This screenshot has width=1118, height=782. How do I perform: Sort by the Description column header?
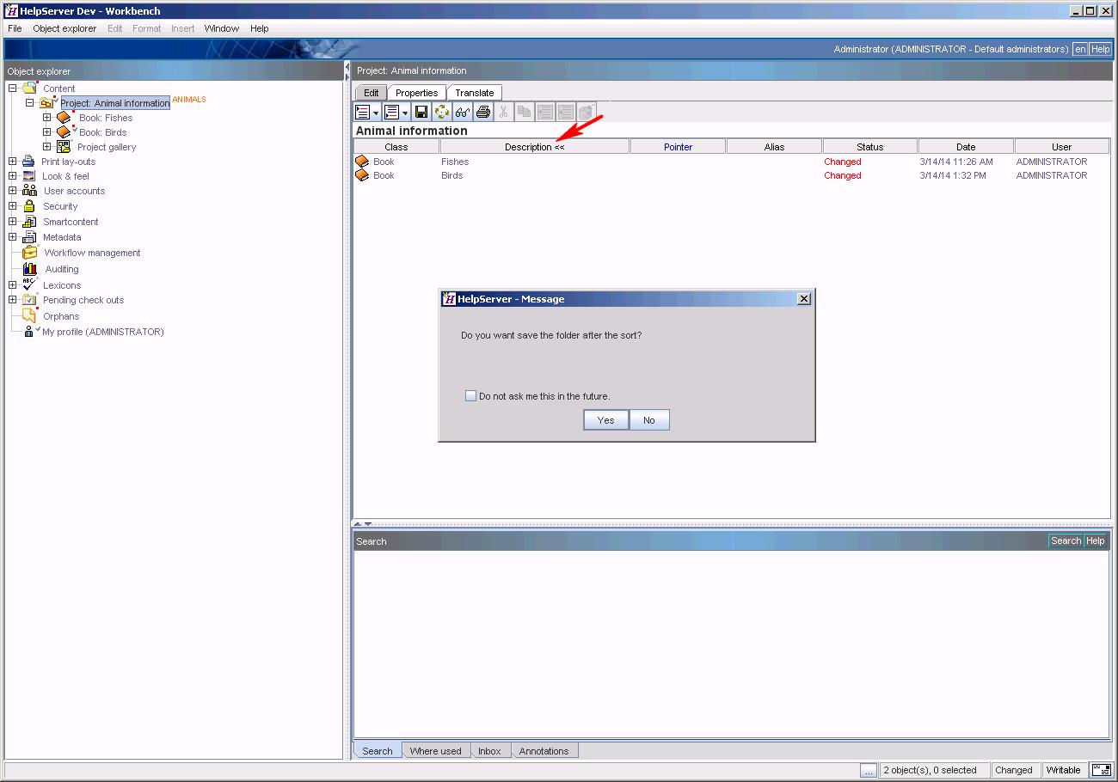click(x=534, y=147)
